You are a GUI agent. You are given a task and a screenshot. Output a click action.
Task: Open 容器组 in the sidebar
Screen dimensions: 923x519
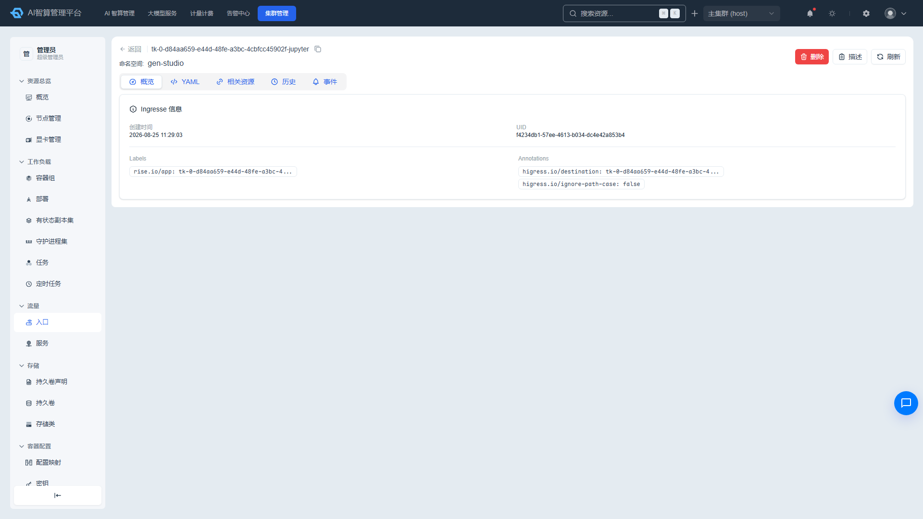click(58, 178)
